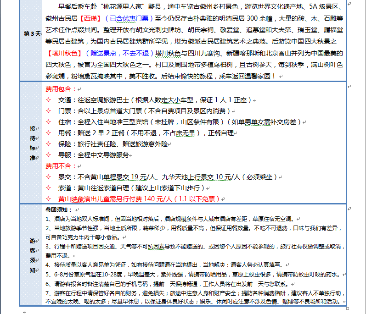This screenshot has height=314, width=366.
Task: Click the diamond bullet before 景交
Action: pos(49,177)
